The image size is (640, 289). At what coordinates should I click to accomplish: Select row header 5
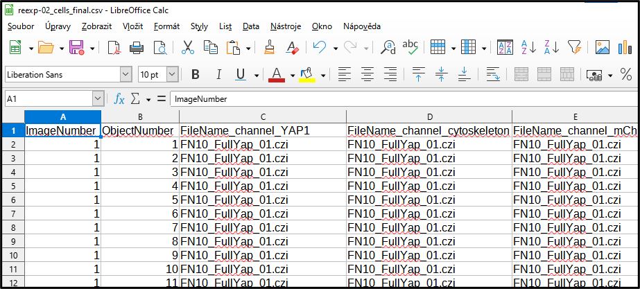[x=12, y=186]
